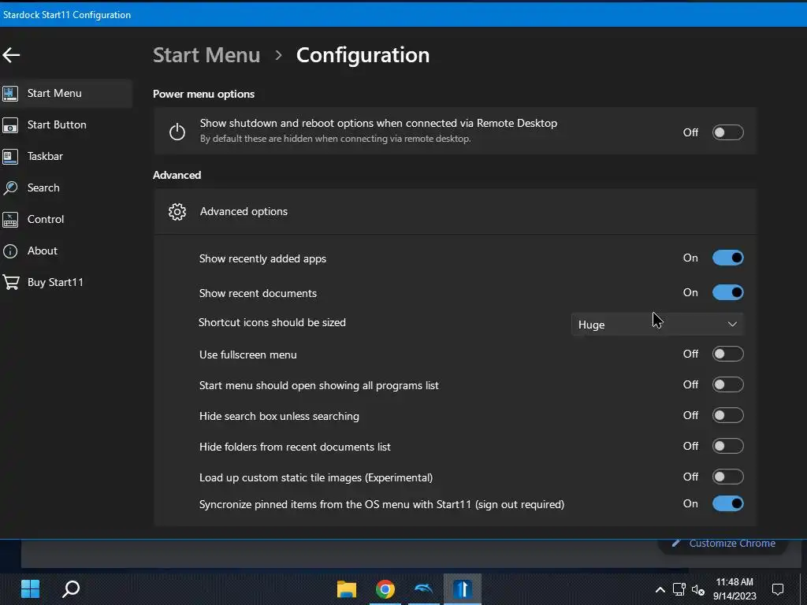Image resolution: width=807 pixels, height=605 pixels.
Task: Click the Start Button sidebar icon
Action: (10, 125)
